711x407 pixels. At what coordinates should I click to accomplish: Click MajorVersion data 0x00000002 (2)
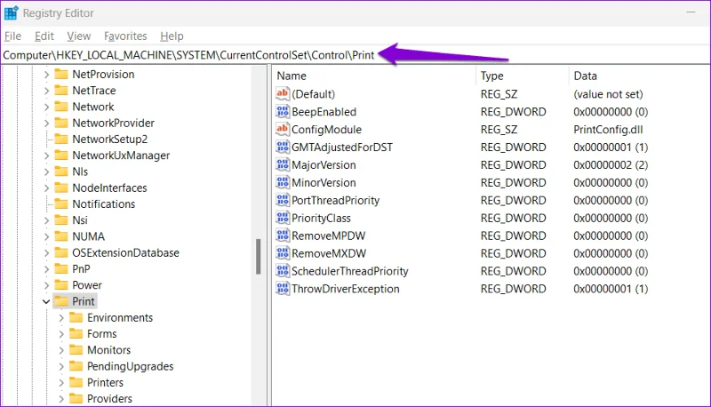click(x=611, y=164)
